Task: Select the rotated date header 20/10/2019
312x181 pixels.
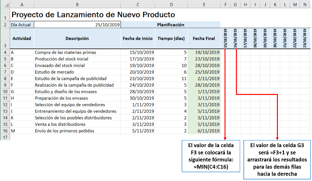Action: point(274,38)
